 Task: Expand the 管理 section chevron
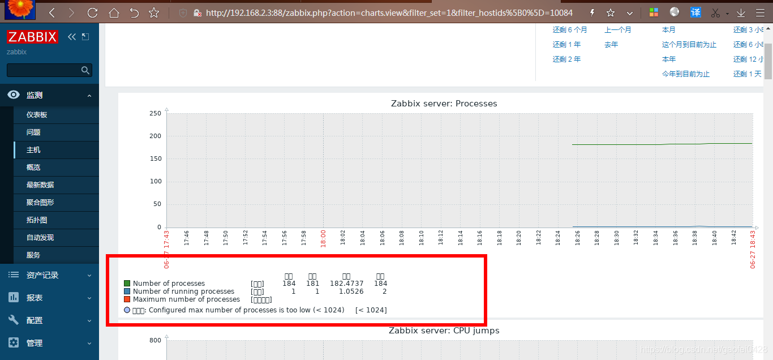[x=89, y=344]
